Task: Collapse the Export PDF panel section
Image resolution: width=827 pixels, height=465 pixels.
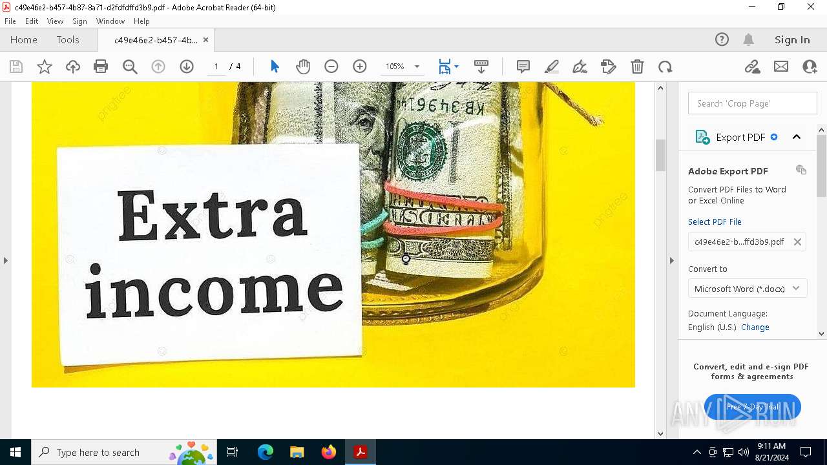Action: pyautogui.click(x=797, y=137)
